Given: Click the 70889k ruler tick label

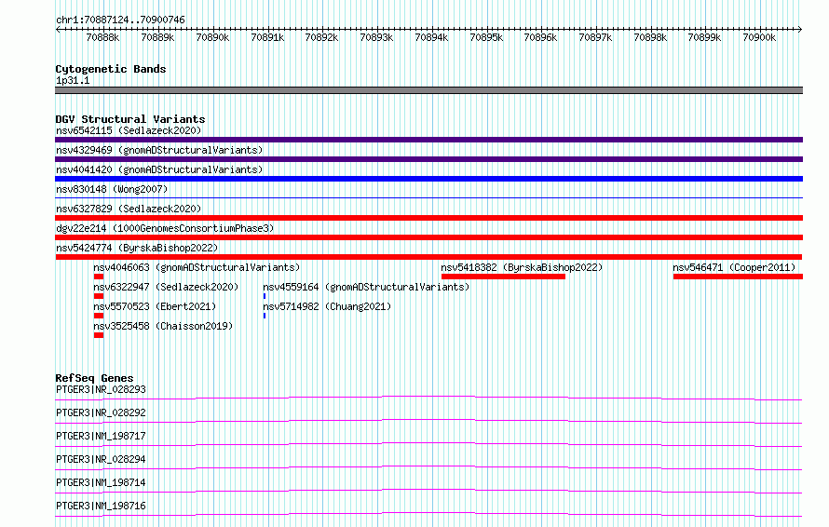Looking at the screenshot, I should 157,37.
